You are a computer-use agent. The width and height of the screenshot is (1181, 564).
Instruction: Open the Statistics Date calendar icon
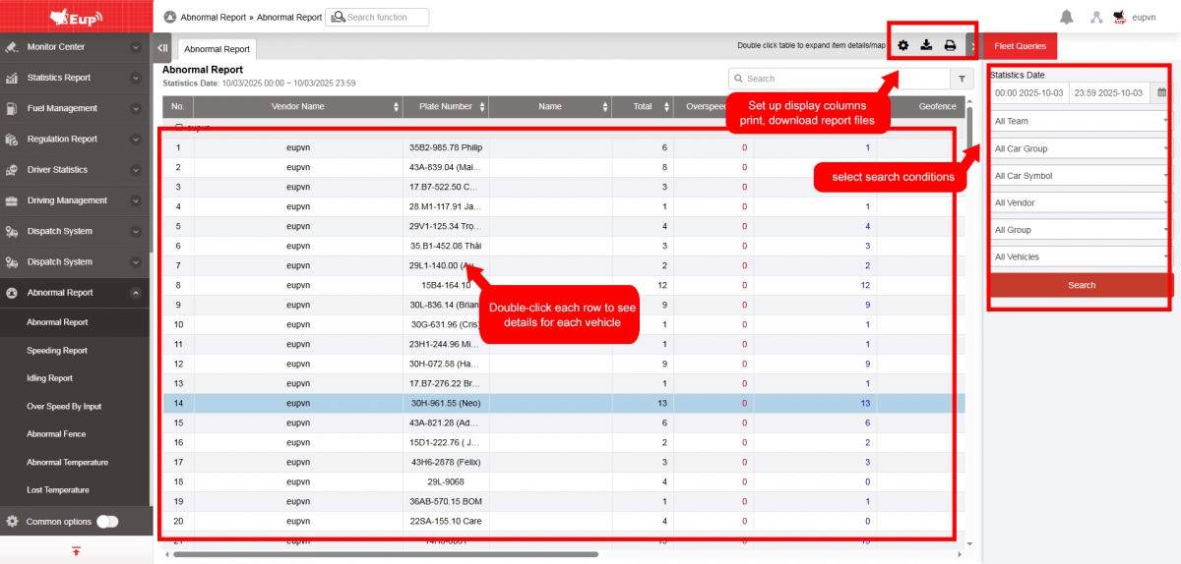click(x=1161, y=92)
